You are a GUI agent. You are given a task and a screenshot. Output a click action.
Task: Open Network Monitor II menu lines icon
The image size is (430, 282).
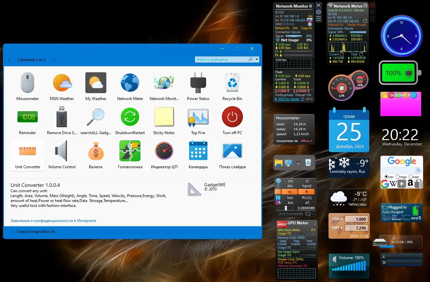point(318,19)
